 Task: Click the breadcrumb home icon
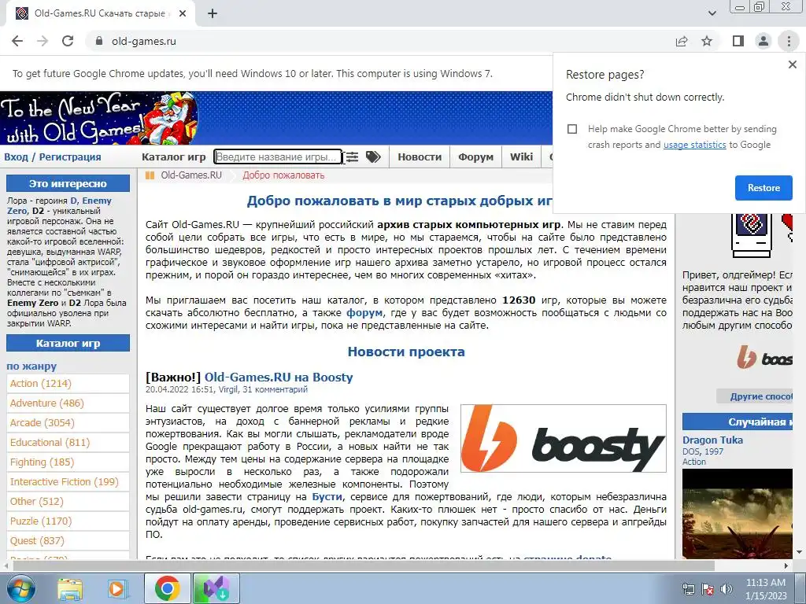coord(150,175)
